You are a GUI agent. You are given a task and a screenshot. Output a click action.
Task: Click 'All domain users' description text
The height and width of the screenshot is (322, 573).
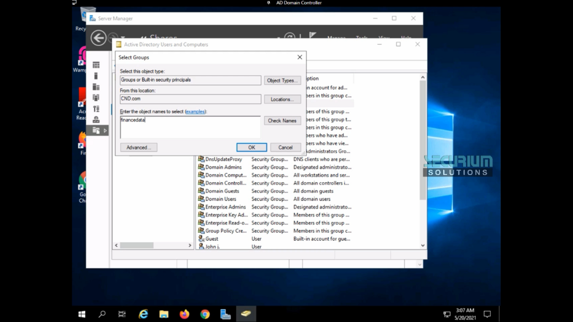point(312,199)
